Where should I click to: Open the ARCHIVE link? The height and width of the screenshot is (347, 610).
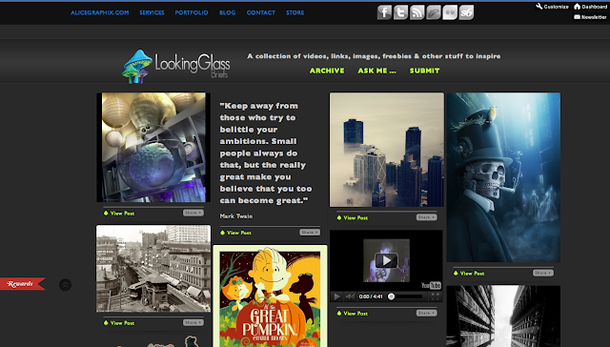(327, 71)
